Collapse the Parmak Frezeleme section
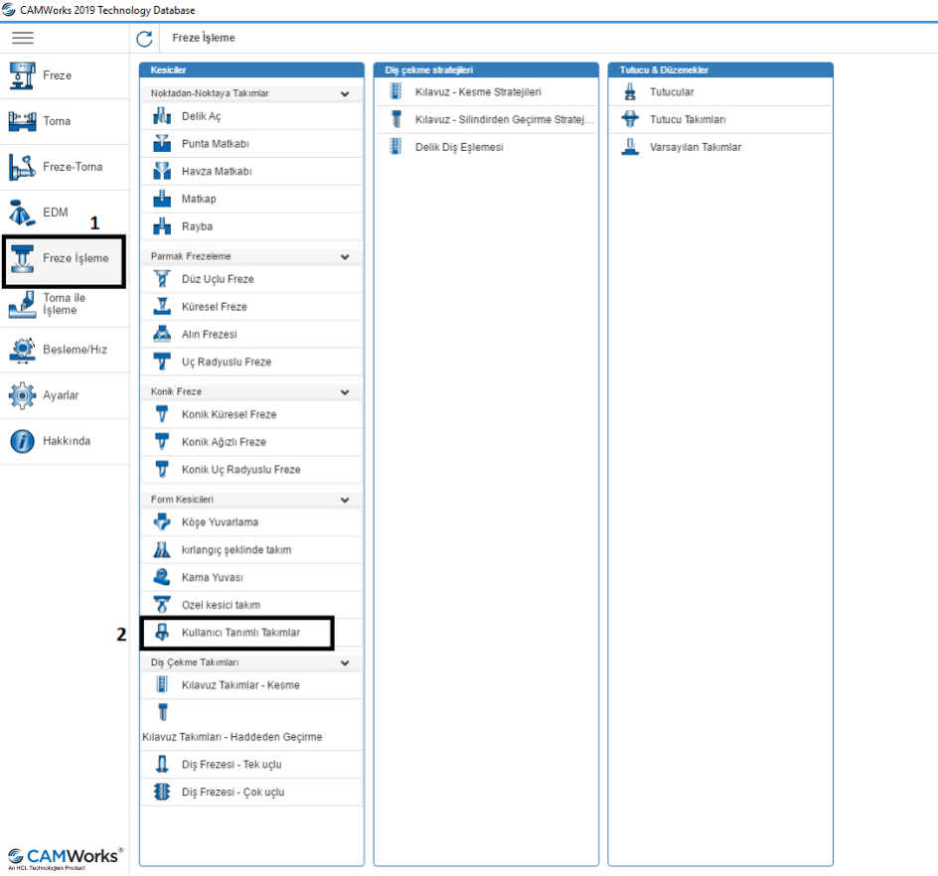 345,256
